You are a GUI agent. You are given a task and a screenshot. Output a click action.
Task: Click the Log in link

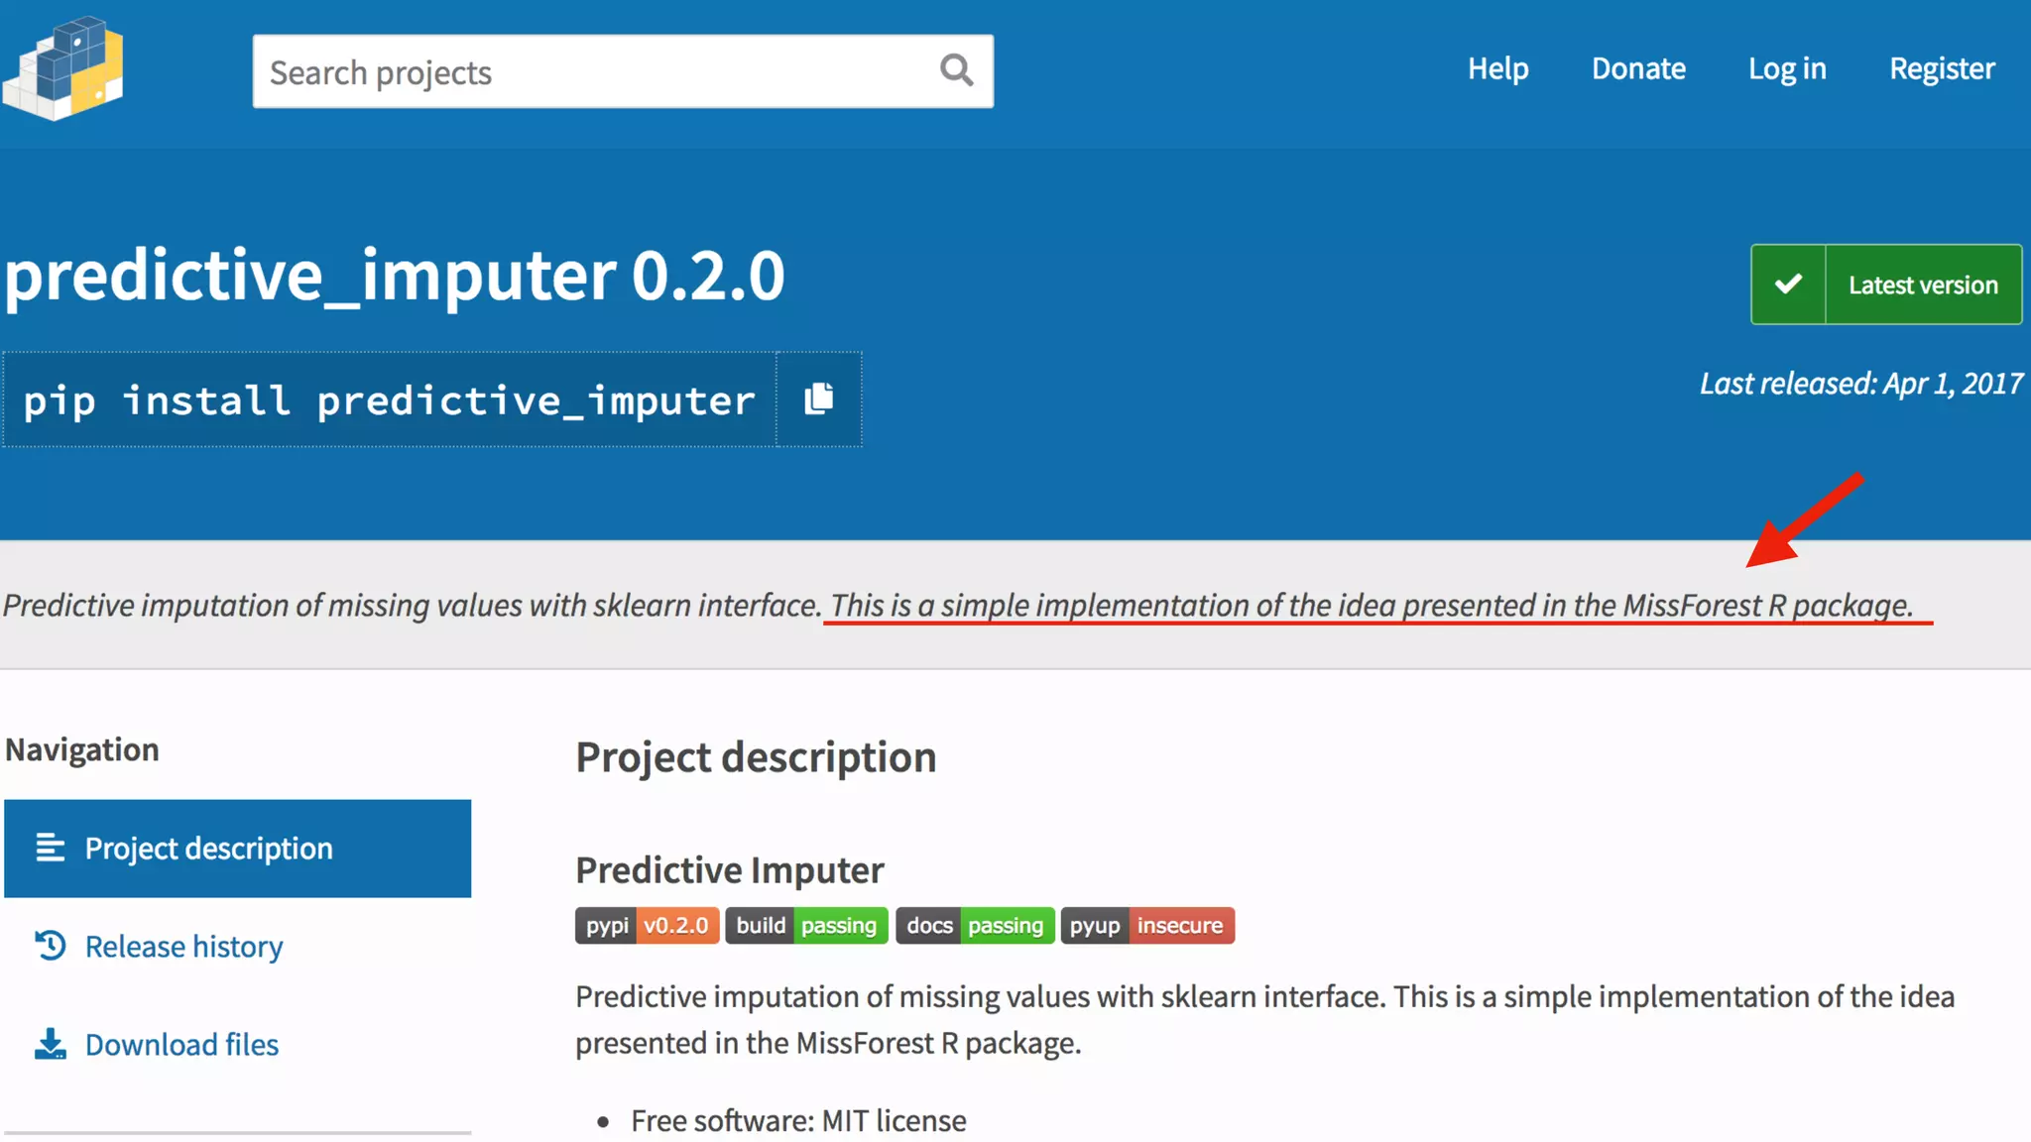point(1787,68)
